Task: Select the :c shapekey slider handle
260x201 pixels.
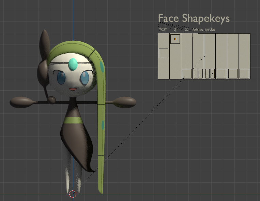Action: tap(187, 74)
